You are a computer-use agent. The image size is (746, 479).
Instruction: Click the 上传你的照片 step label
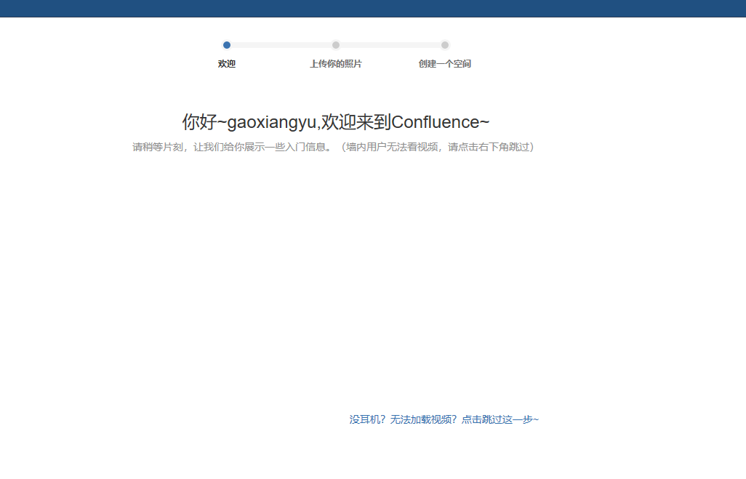click(336, 64)
